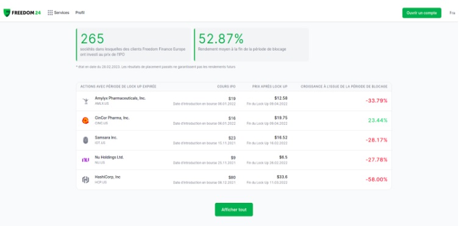Image resolution: width=461 pixels, height=226 pixels.
Task: Click the Amylyx Pharmaceuticals company logo
Action: click(x=85, y=101)
